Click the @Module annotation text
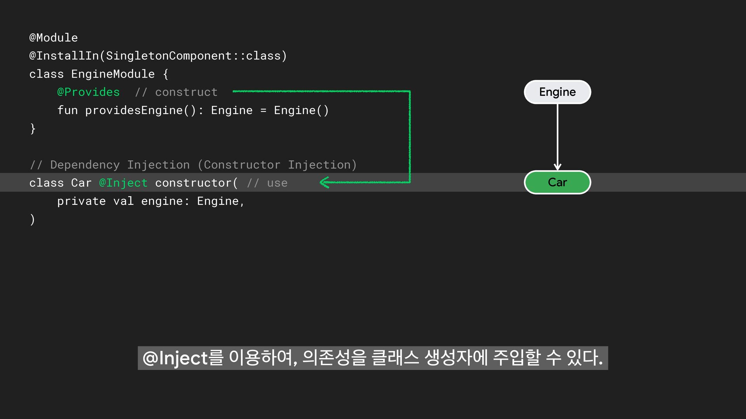 [54, 38]
